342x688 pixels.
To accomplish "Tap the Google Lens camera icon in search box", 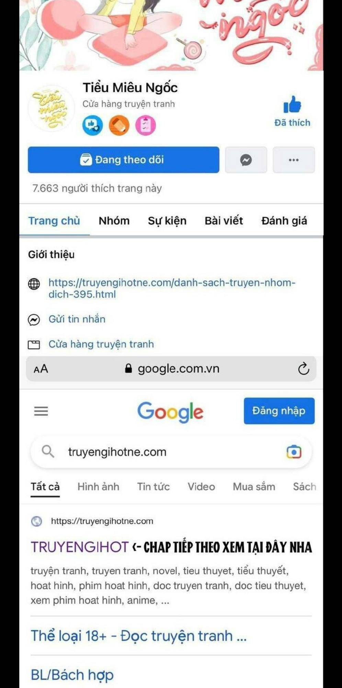I will [x=294, y=452].
